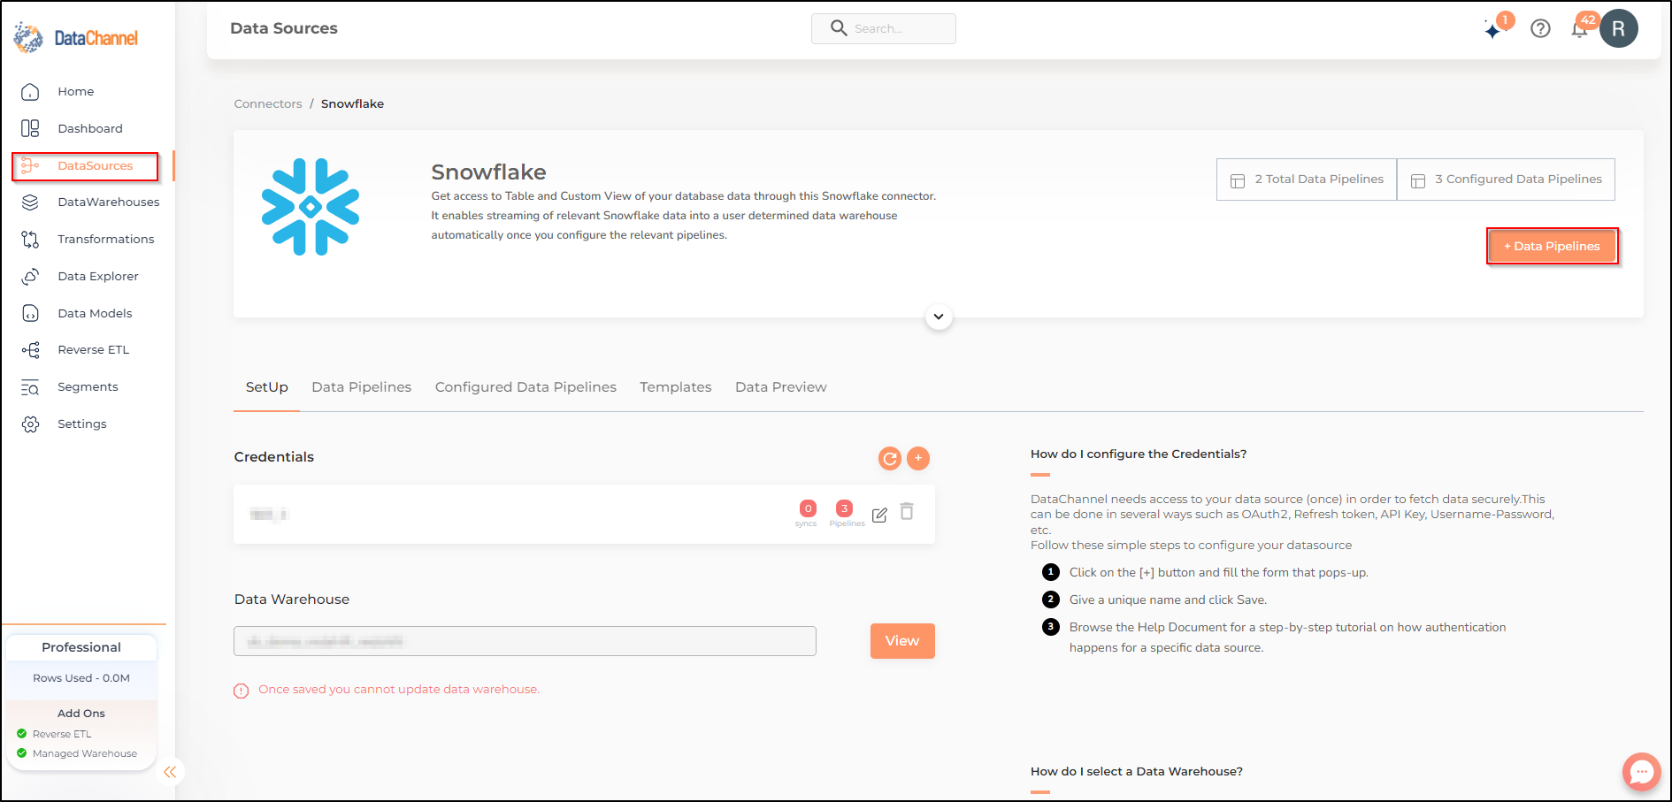Viewport: 1672px width, 802px height.
Task: Focus the Search input field
Action: click(884, 28)
